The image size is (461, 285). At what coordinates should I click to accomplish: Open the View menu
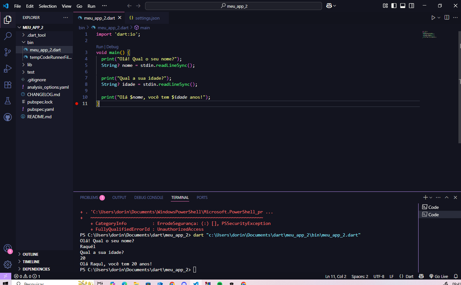pyautogui.click(x=67, y=6)
